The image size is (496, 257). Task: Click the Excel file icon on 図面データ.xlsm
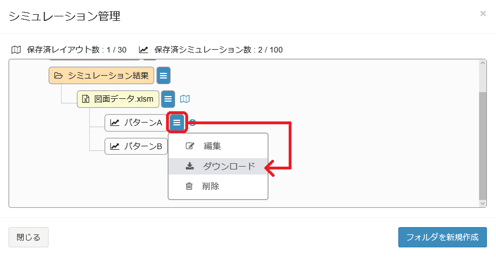(86, 99)
